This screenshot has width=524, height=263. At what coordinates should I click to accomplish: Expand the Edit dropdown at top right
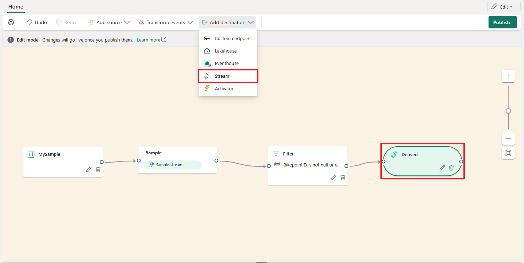pos(503,6)
